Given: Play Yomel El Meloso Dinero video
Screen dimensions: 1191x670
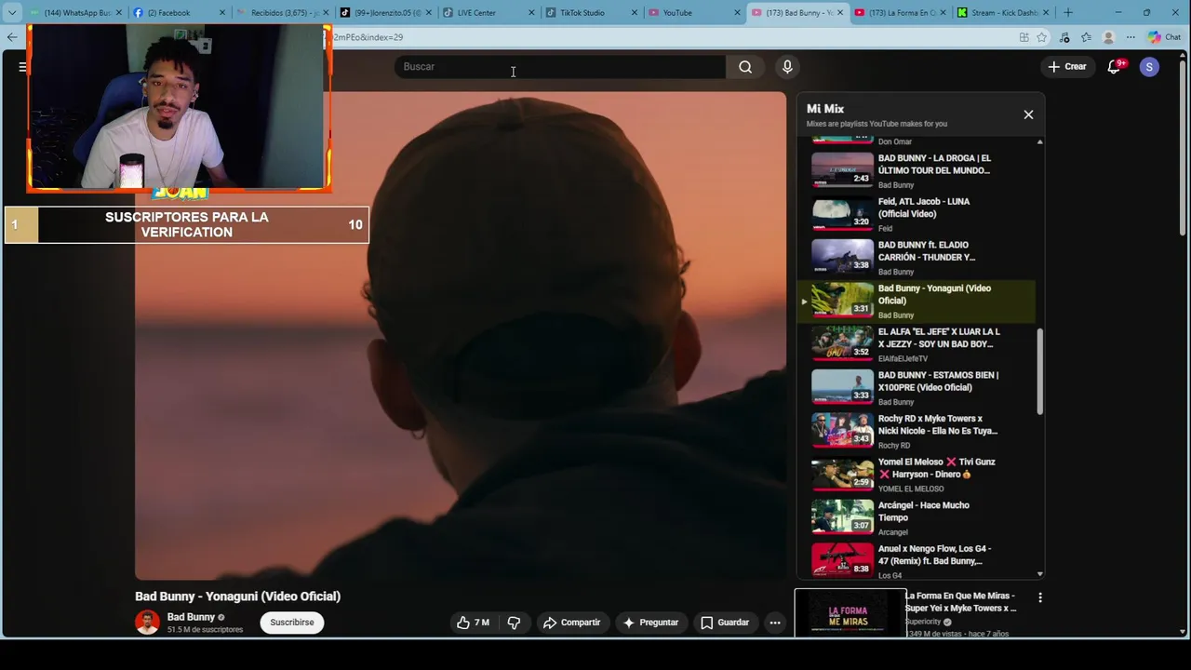Looking at the screenshot, I should pyautogui.click(x=916, y=475).
